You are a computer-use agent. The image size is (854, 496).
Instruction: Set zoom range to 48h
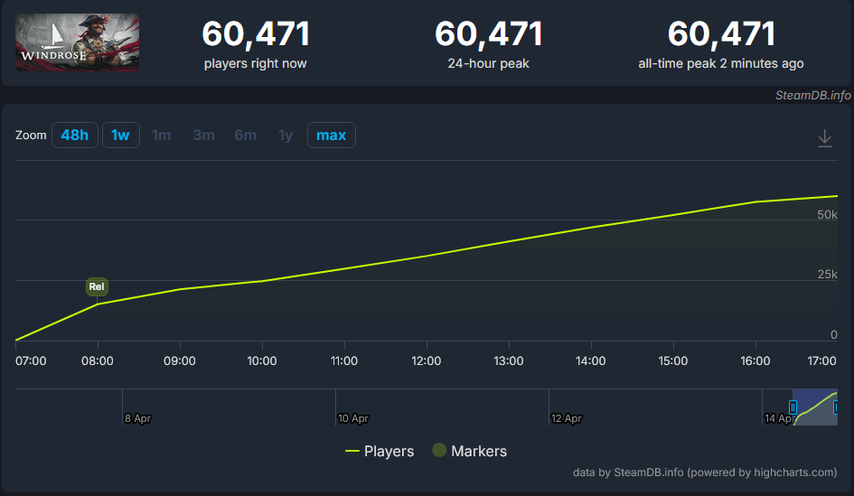click(x=74, y=136)
